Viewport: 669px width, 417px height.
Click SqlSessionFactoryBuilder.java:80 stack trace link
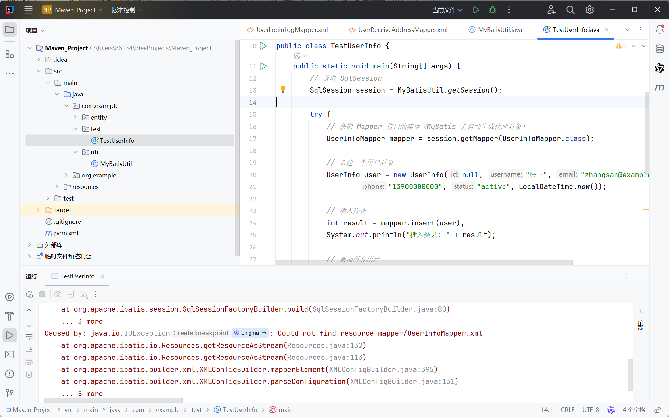(379, 309)
